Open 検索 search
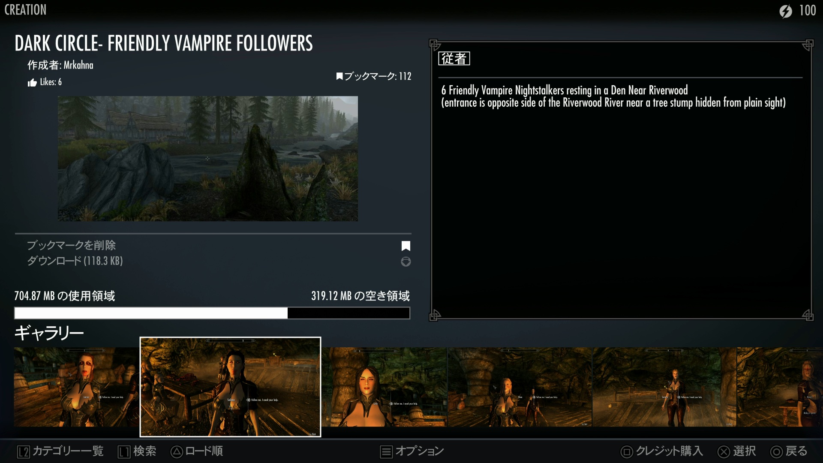Screen dimensions: 823x463 [x=145, y=451]
